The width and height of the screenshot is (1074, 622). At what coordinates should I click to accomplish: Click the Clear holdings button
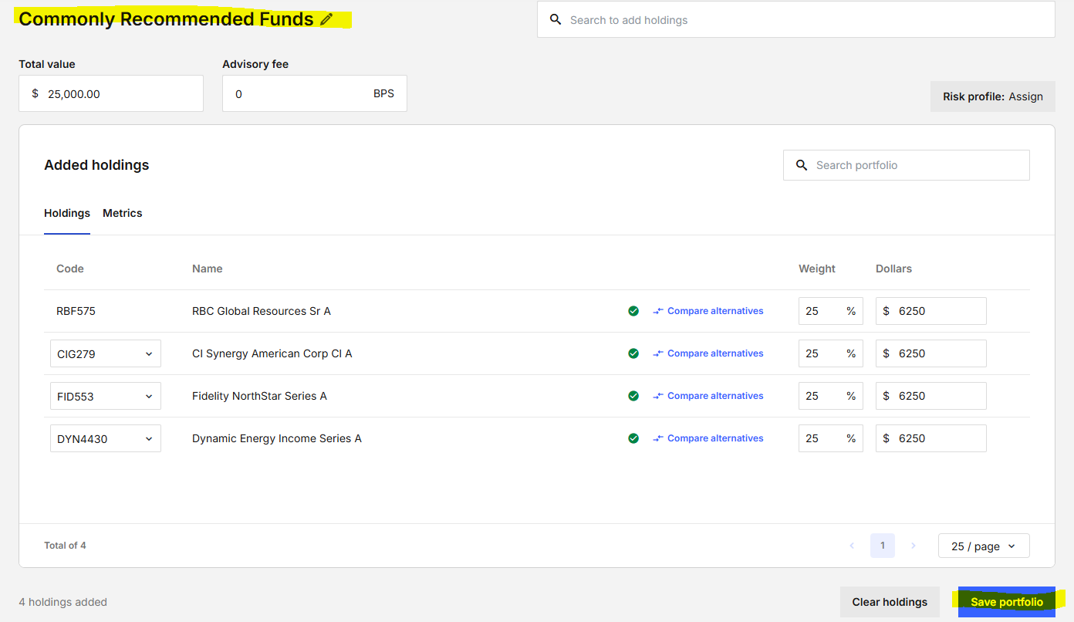coord(890,602)
